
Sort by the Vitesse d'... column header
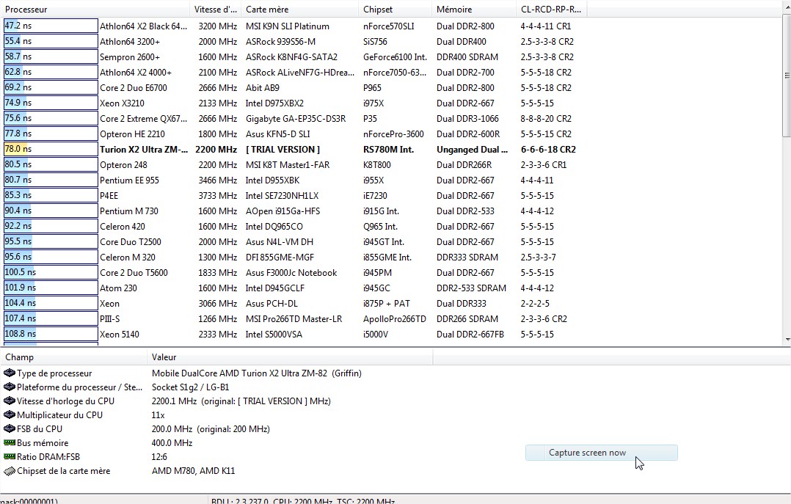tap(216, 9)
